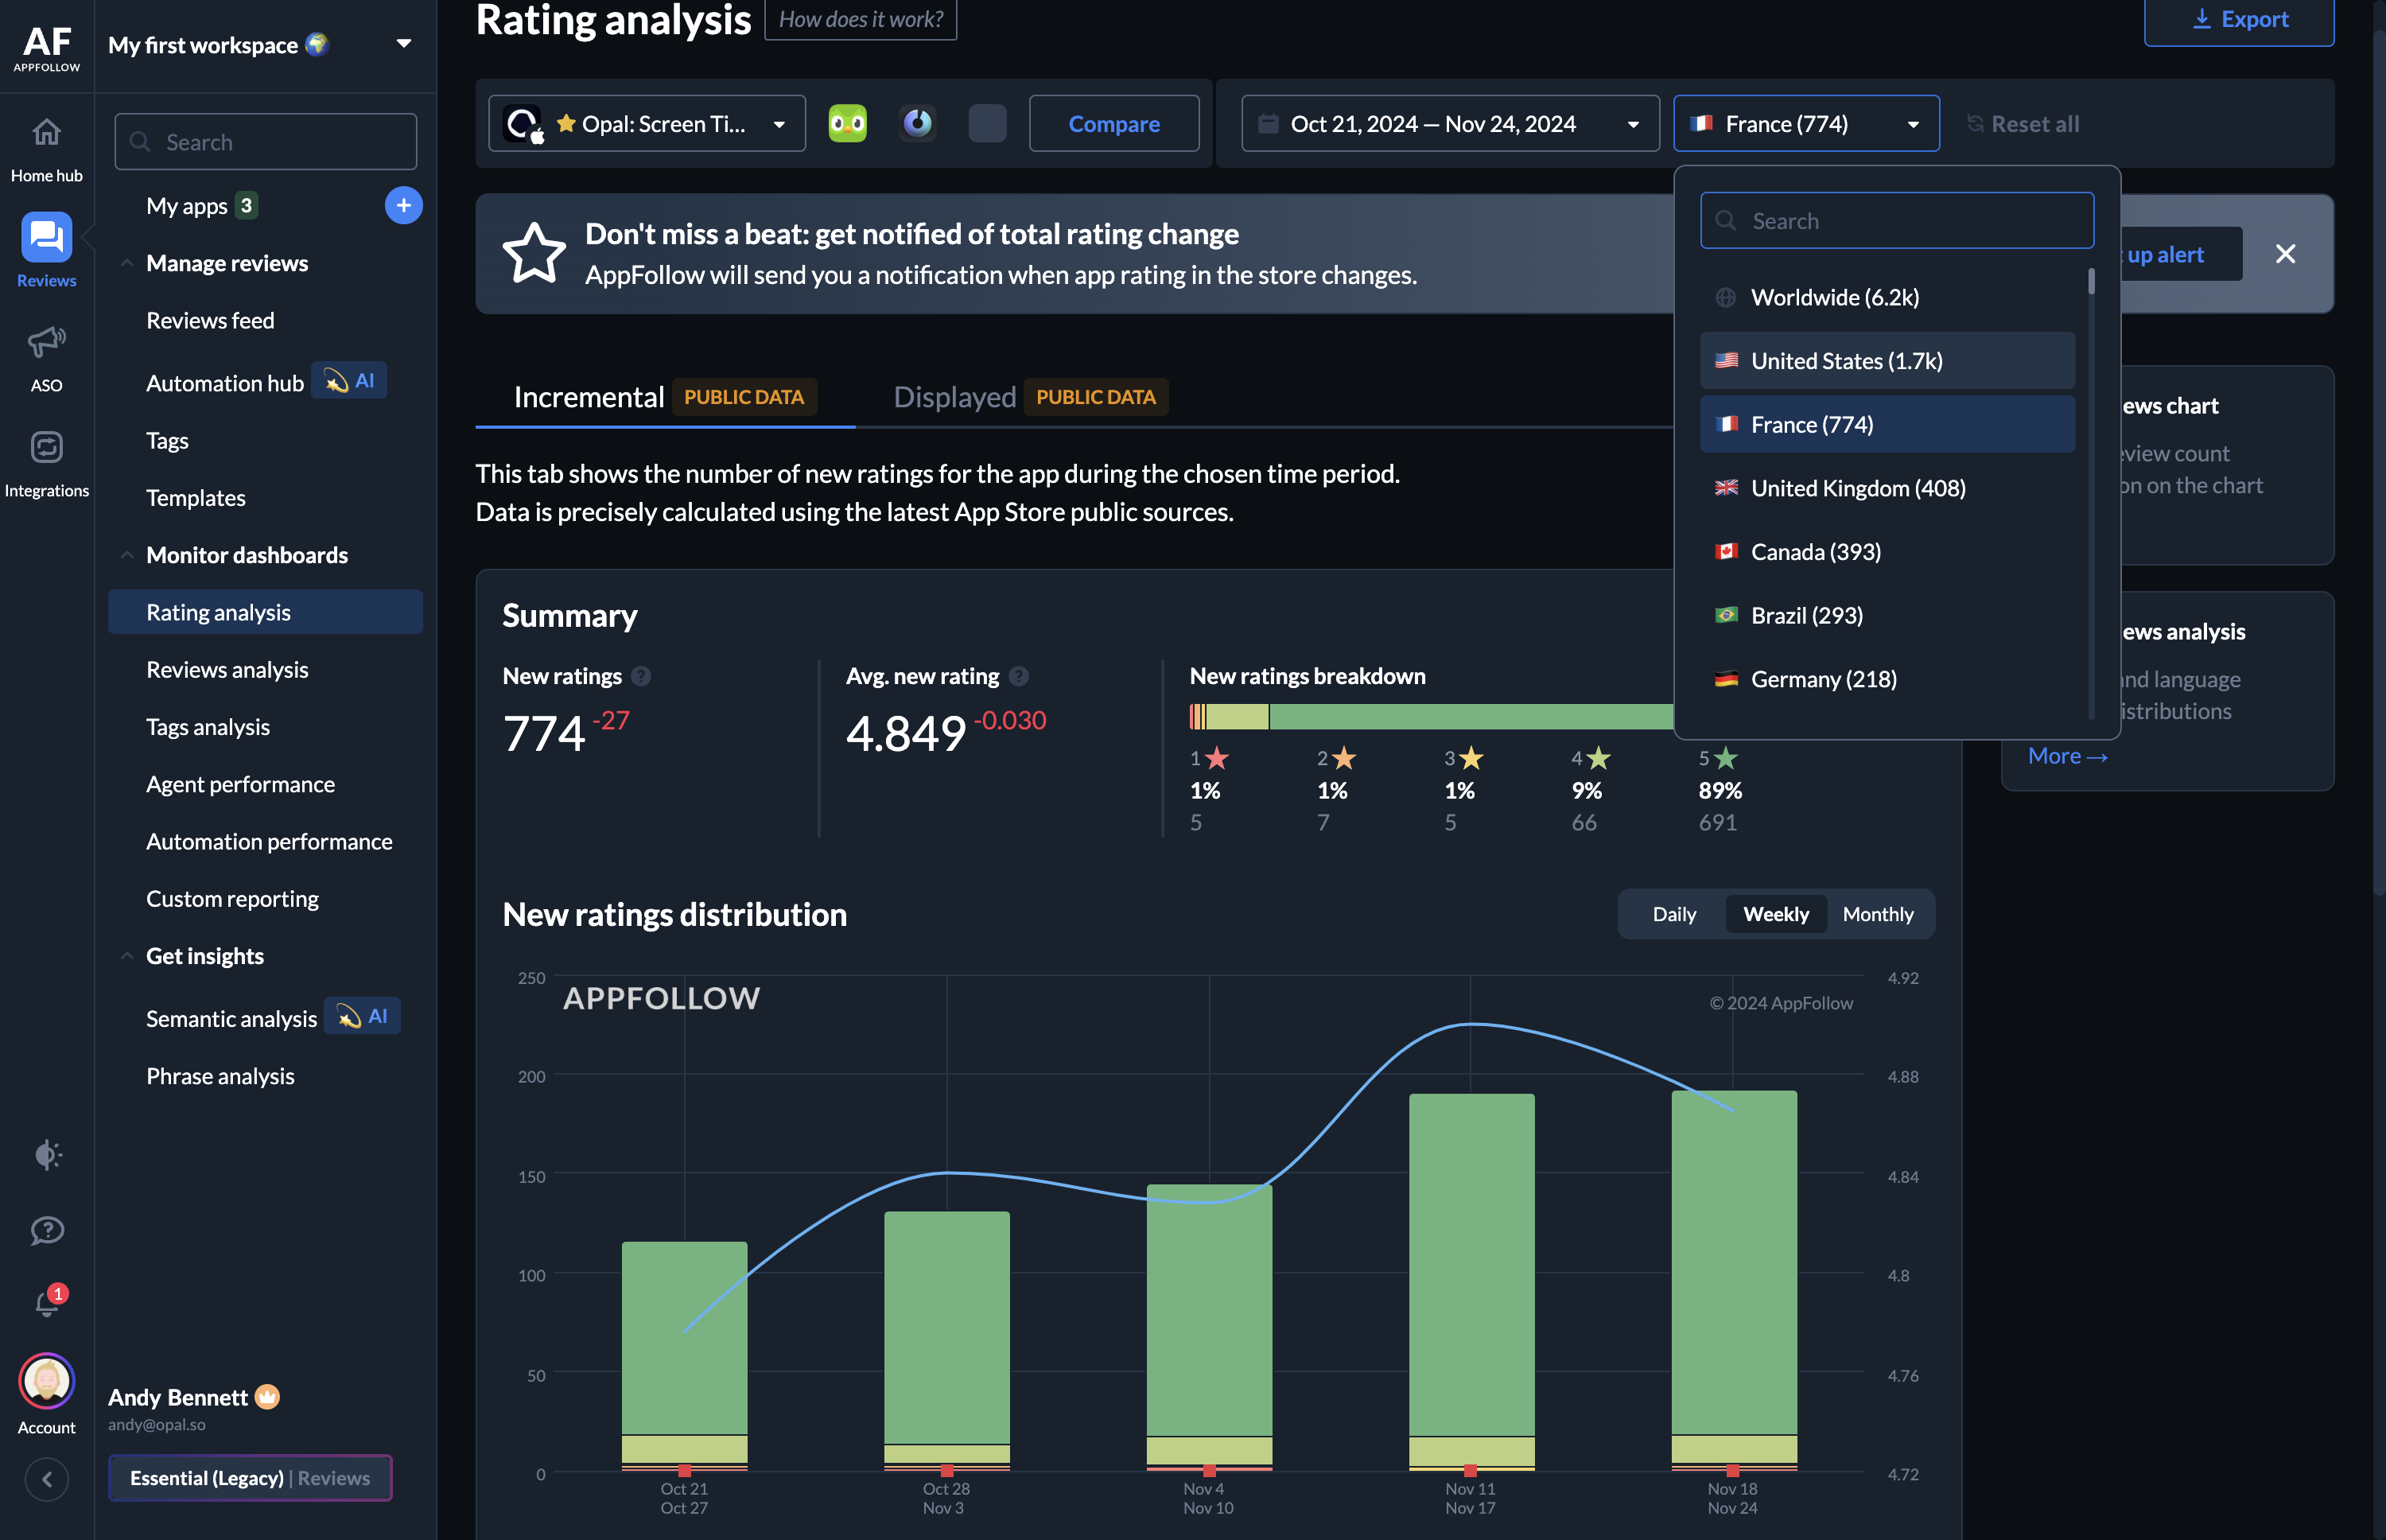Collapse the sidebar with the arrow button

coord(47,1479)
